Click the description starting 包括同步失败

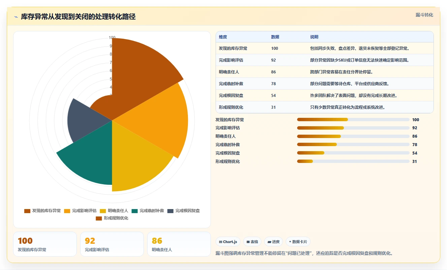click(360, 48)
